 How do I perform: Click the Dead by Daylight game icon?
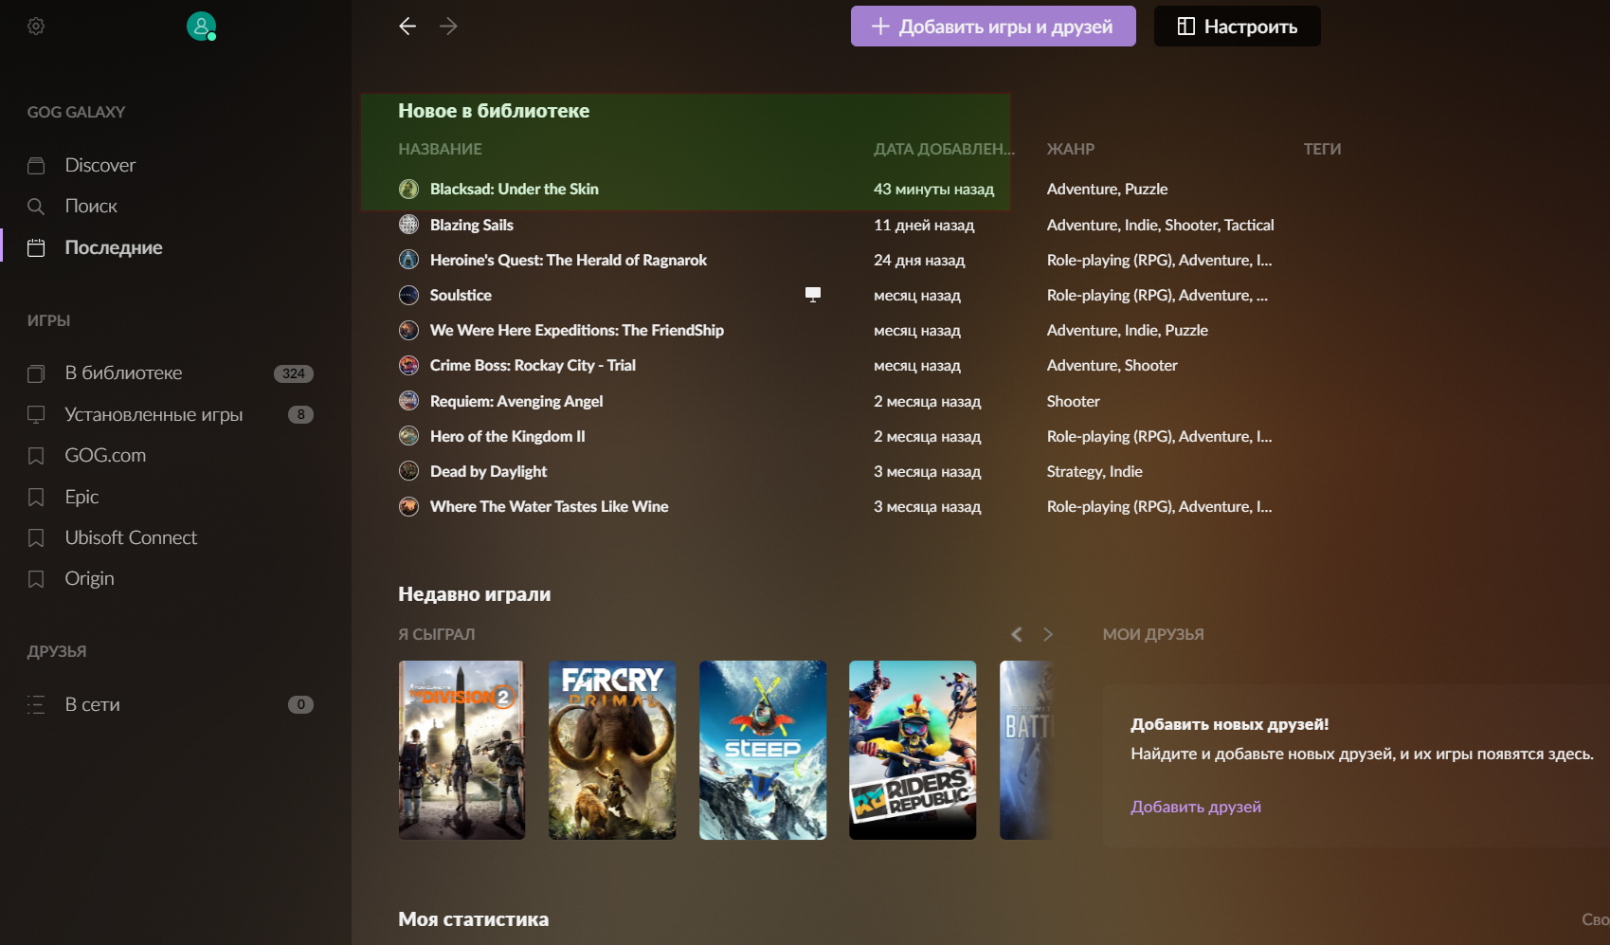408,471
